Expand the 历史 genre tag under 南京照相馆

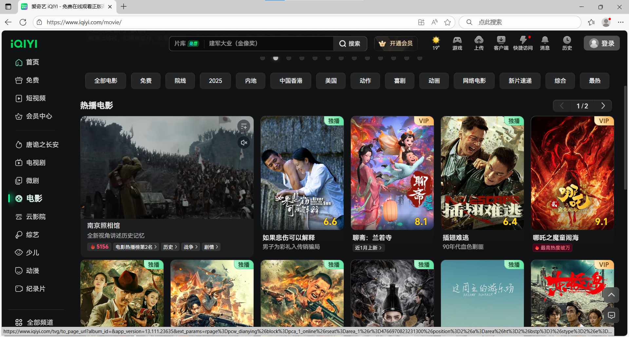170,247
